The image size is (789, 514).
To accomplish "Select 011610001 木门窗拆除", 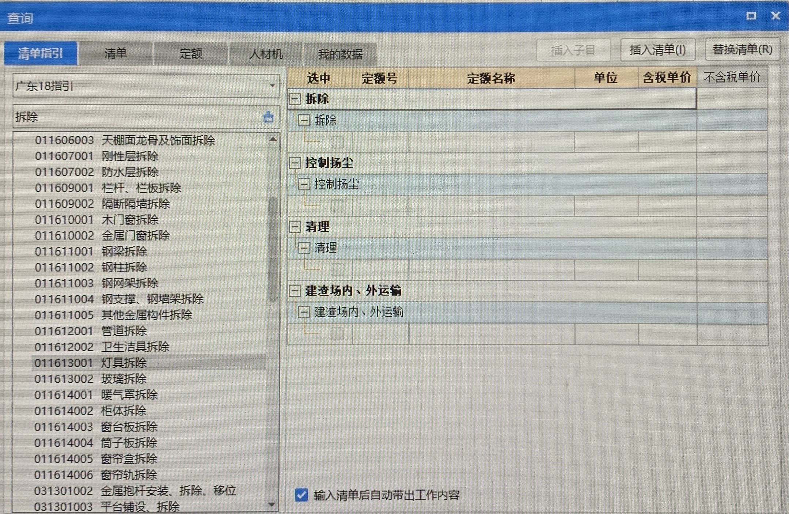I will tap(96, 220).
